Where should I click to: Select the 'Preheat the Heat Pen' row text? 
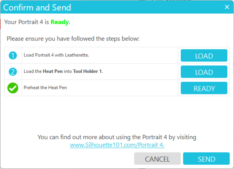coord(45,88)
